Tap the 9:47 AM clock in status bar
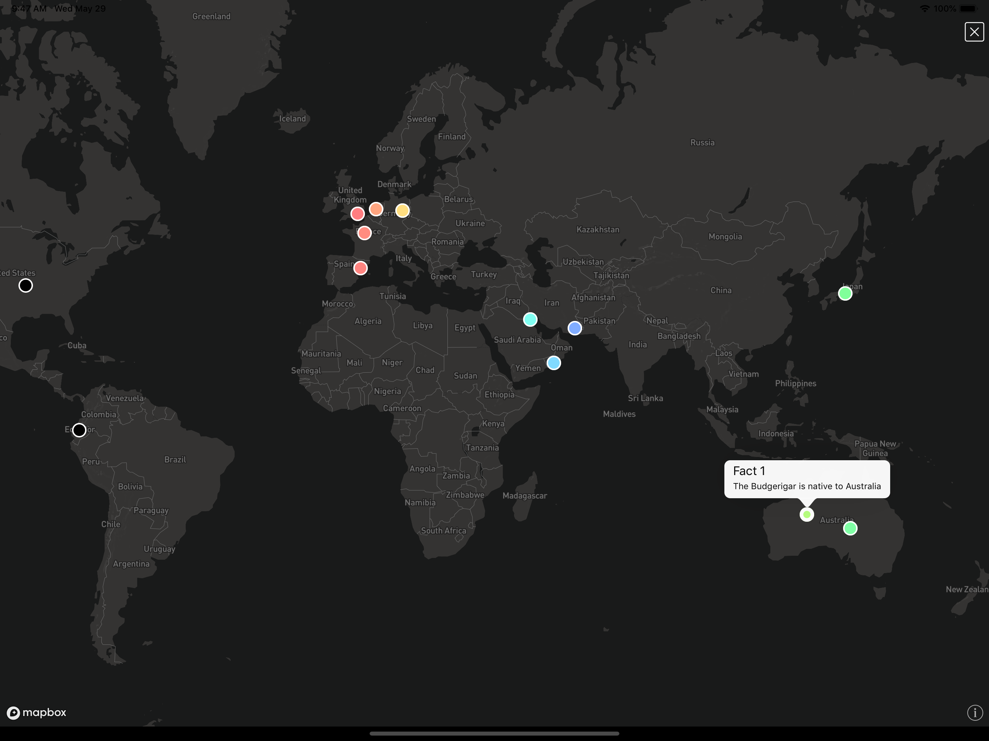Image resolution: width=989 pixels, height=741 pixels. (29, 8)
